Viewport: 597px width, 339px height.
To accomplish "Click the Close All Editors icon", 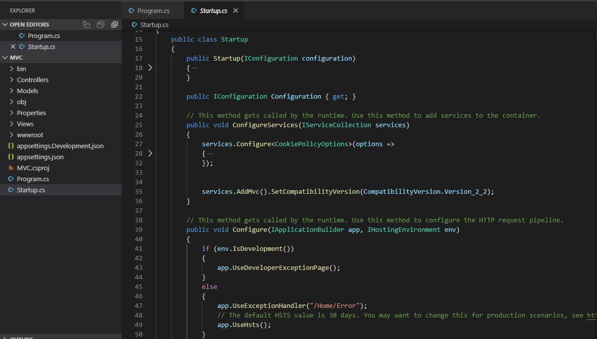I will [114, 24].
